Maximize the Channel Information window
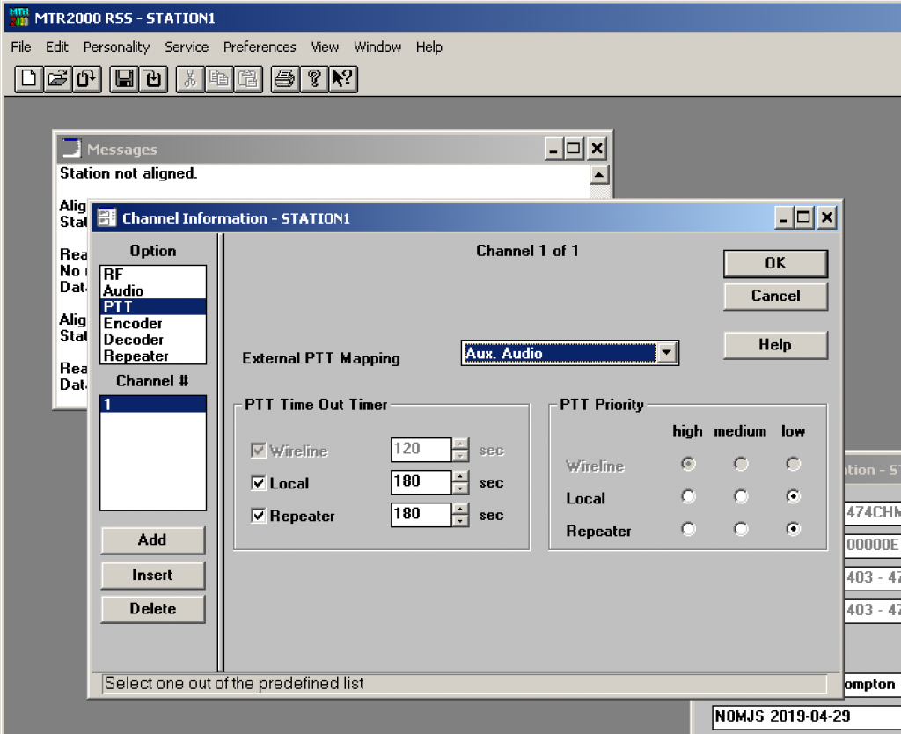 (804, 217)
